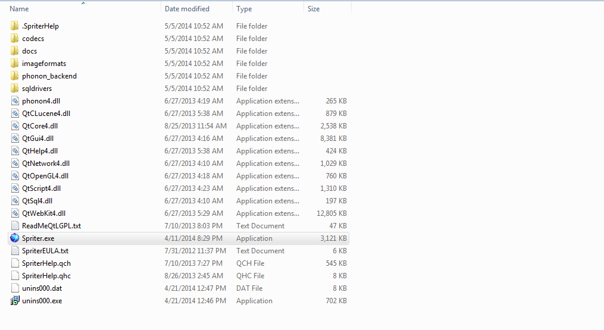Click the 12,805 KB size value
The image size is (604, 330).
pyautogui.click(x=331, y=213)
